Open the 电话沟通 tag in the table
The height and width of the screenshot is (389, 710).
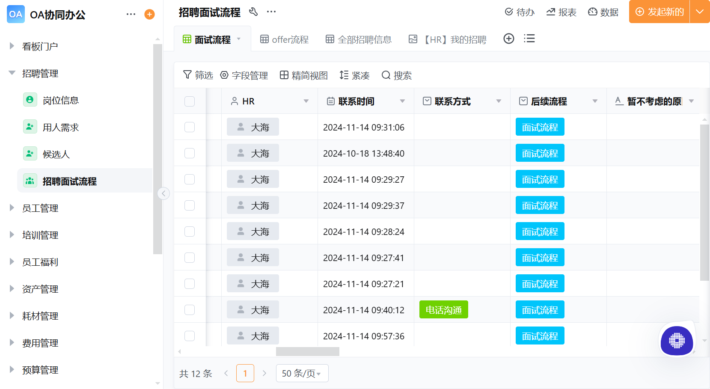443,309
